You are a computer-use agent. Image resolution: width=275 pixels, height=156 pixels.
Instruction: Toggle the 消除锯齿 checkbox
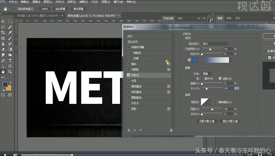(x=215, y=102)
